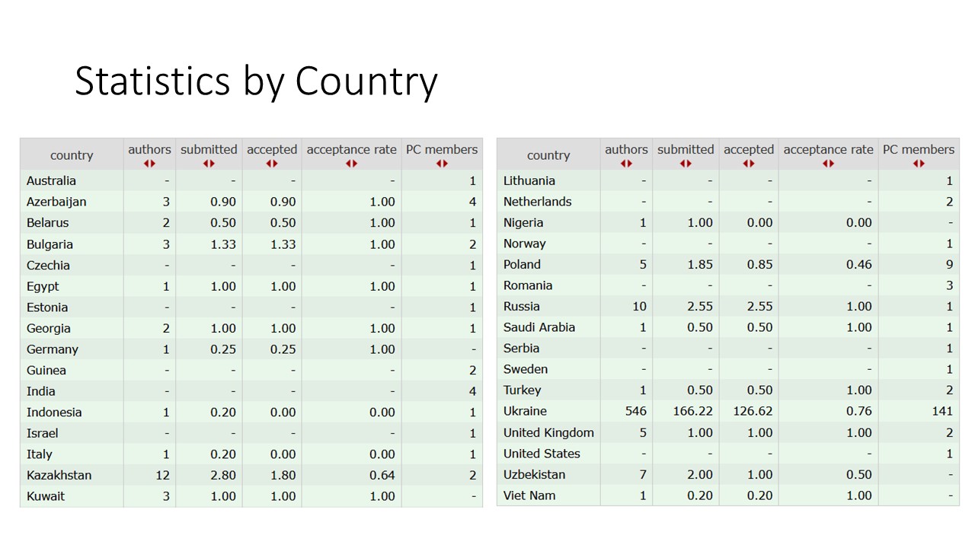
Task: Select the Indonesia row label
Action: (x=53, y=413)
